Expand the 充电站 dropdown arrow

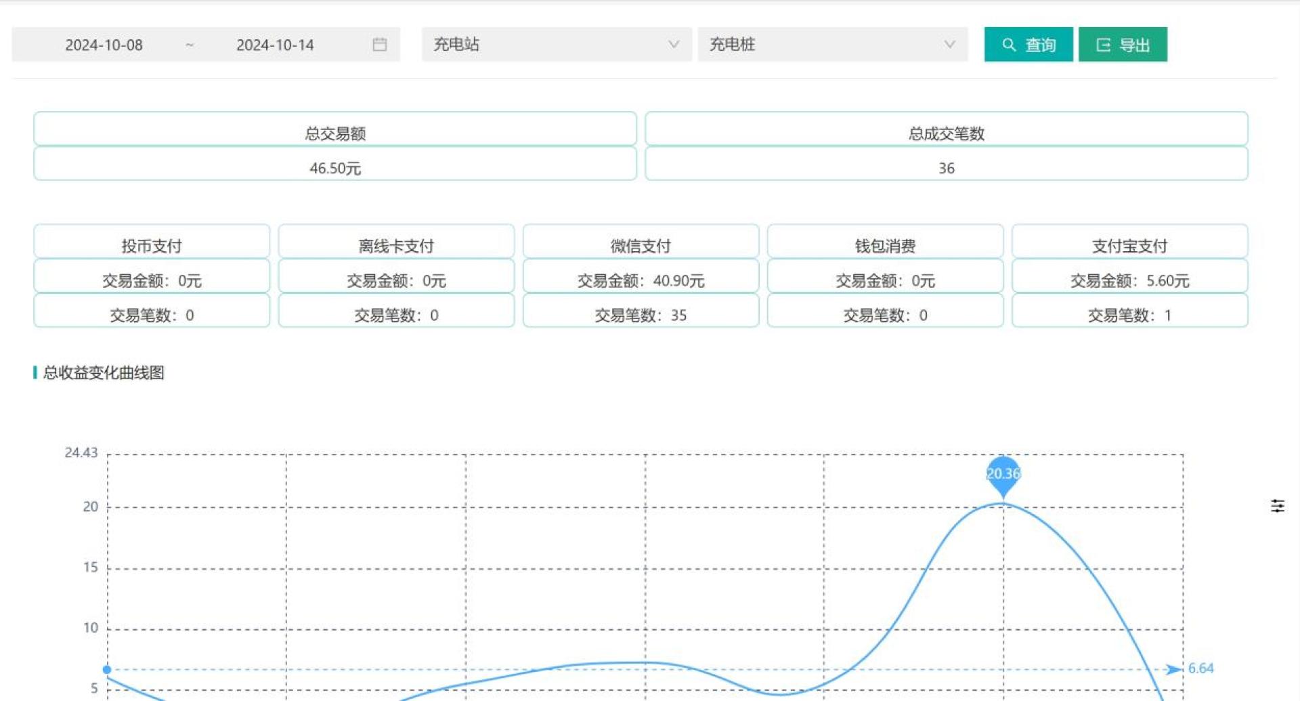tap(673, 45)
